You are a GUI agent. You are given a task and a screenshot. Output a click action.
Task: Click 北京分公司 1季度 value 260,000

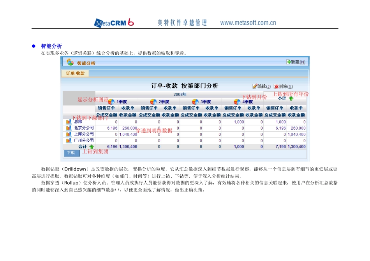[130, 128]
